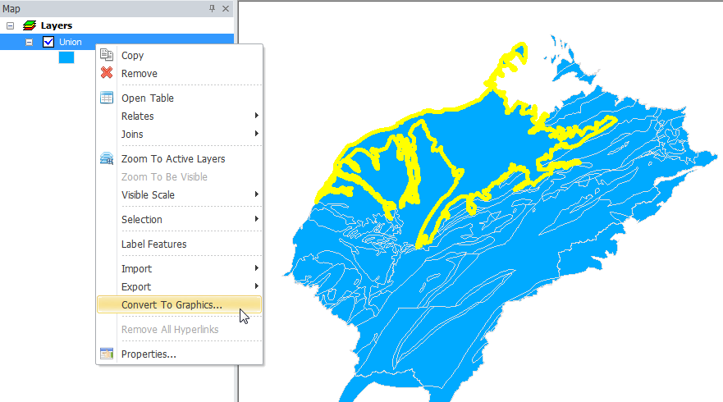Viewport: 723px width, 402px height.
Task: Click the Open Table grid icon
Action: [x=107, y=98]
